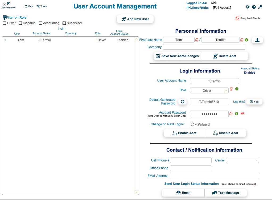Viewport: 272px width, 200px height.
Task: Regenerate the default generated password
Action: [x=182, y=102]
